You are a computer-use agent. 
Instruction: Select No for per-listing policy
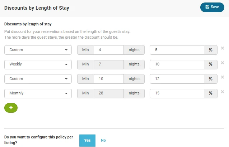coord(103,140)
